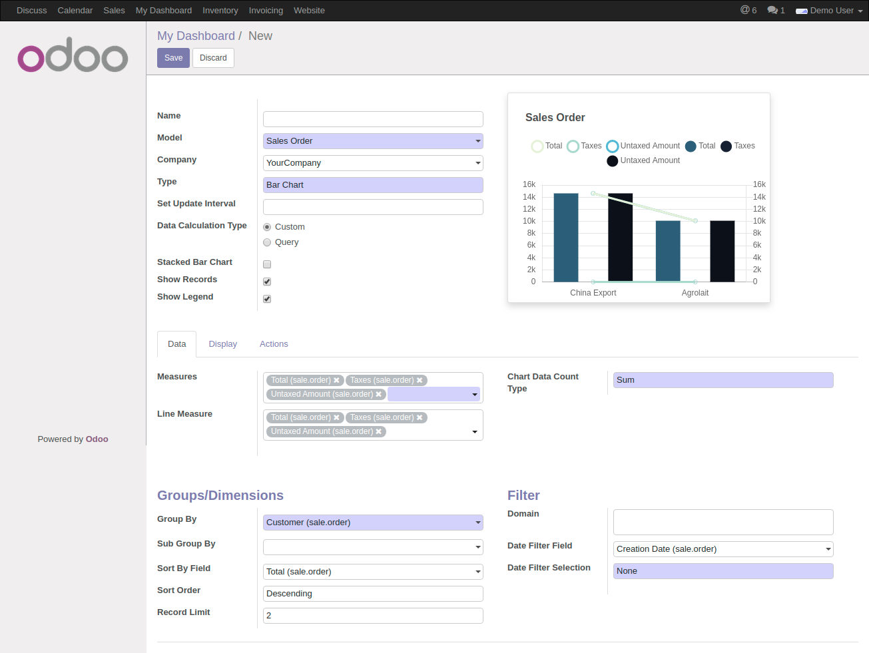Remove Untaxed Amount tag from Measures
The width and height of the screenshot is (869, 653).
pos(379,394)
